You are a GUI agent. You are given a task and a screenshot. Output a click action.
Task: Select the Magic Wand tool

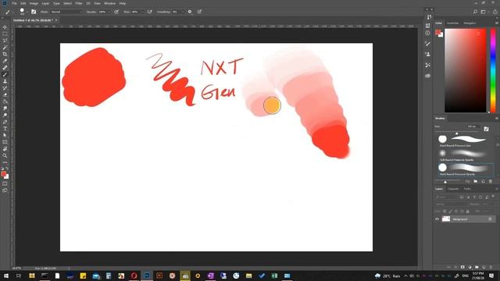click(x=5, y=48)
